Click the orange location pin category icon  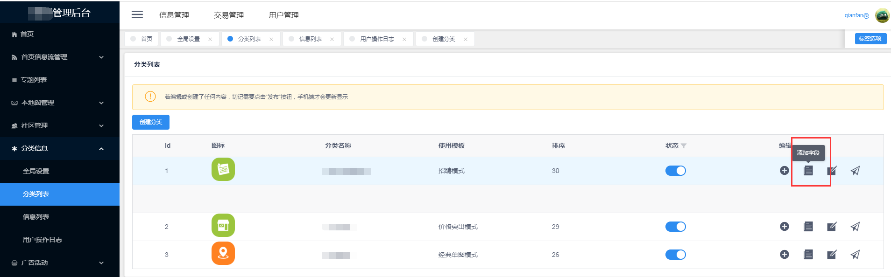(223, 253)
